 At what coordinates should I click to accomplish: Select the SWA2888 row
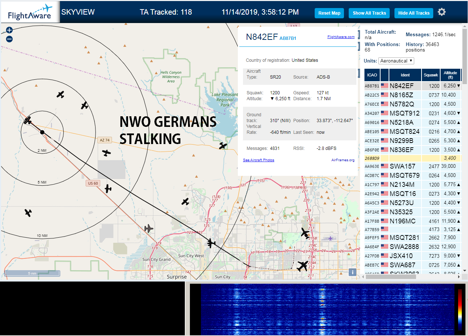412,247
